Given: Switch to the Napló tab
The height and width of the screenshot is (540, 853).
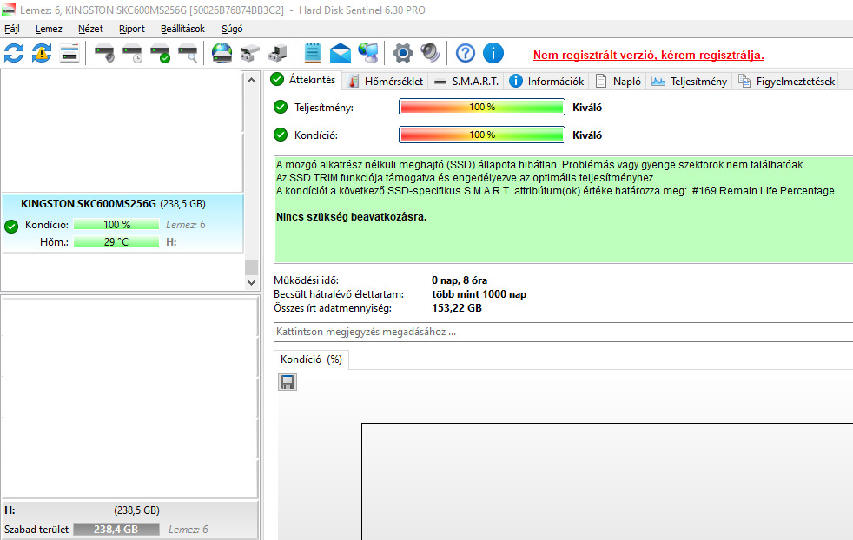Looking at the screenshot, I should tap(618, 82).
